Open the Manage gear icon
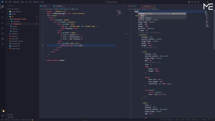 pyautogui.click(x=3, y=116)
